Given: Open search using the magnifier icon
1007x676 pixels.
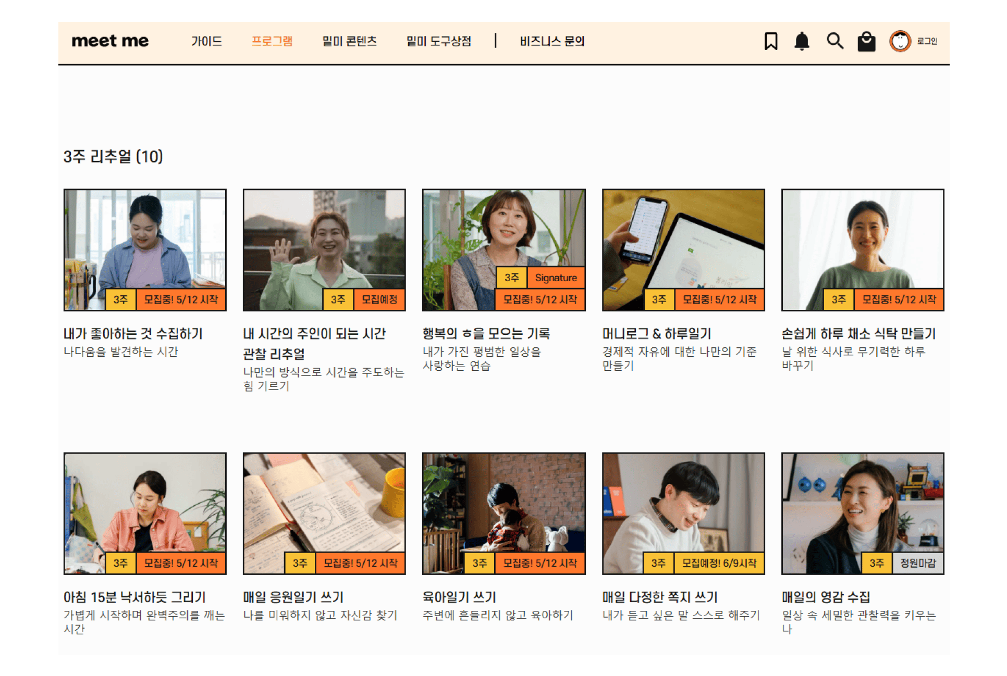Looking at the screenshot, I should 834,41.
